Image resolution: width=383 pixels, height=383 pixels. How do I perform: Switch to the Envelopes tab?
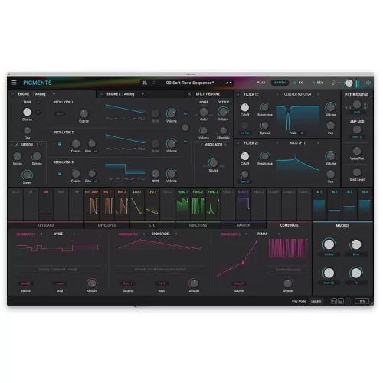click(106, 225)
